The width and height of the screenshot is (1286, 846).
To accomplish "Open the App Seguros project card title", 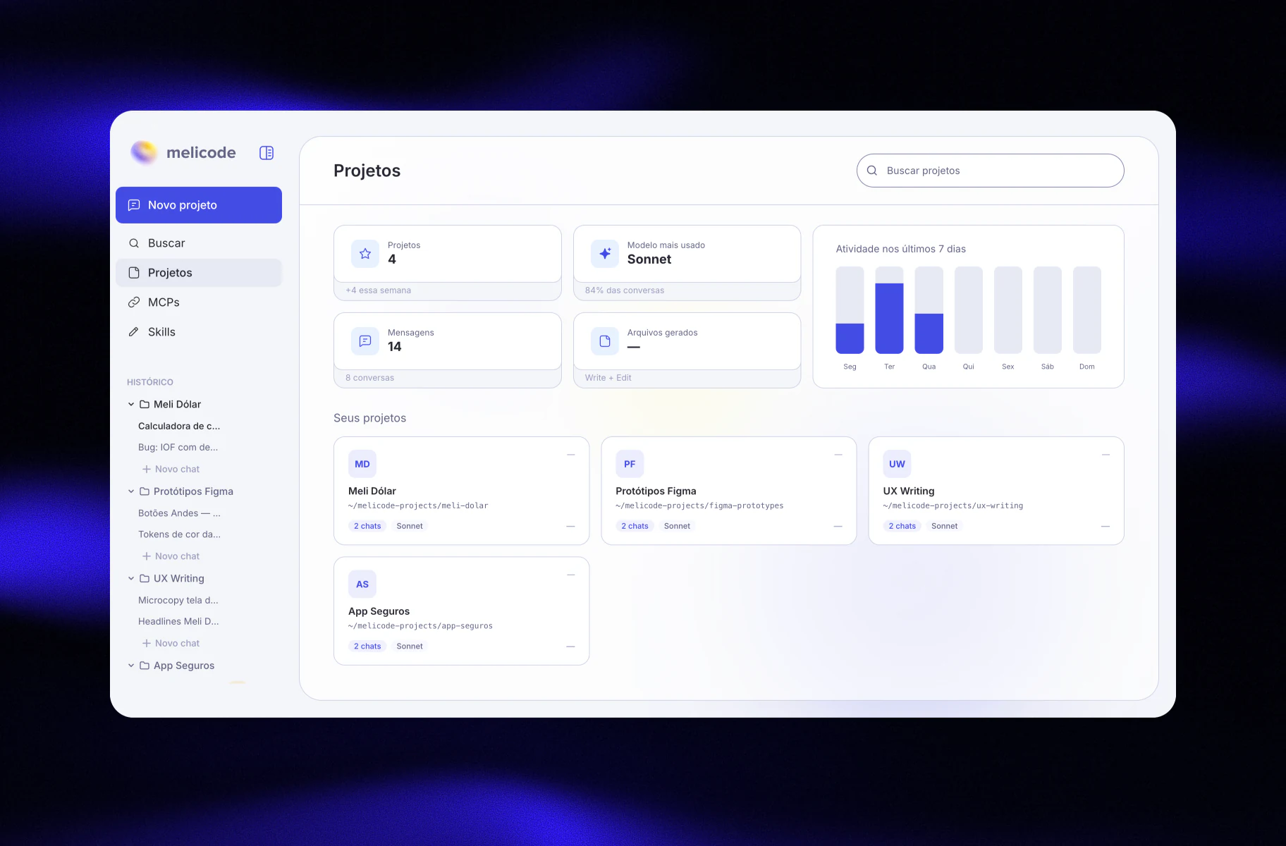I will point(379,611).
